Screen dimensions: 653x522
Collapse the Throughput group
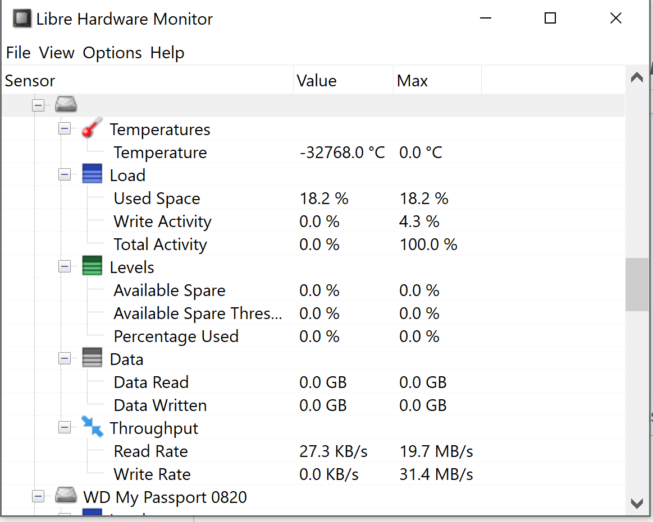coord(64,427)
